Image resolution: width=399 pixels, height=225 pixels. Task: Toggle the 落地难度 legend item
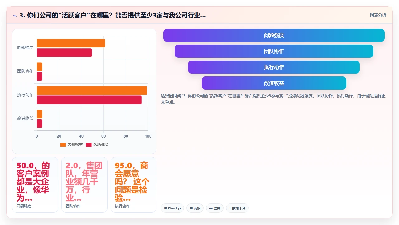[x=97, y=144]
